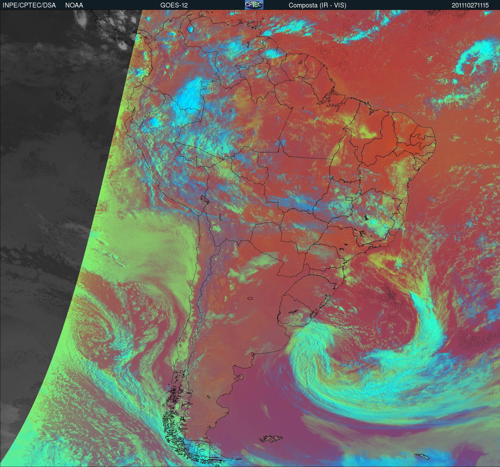This screenshot has height=467, width=500.
Task: Select the INPE/CPTEC/DSA header text
Action: tap(29, 5)
